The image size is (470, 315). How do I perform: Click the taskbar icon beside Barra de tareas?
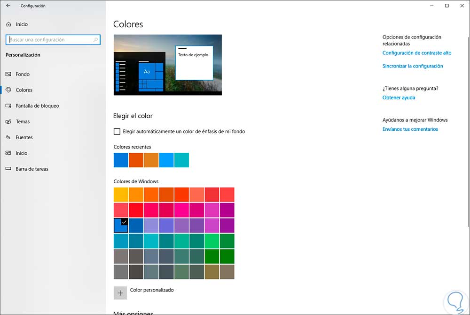click(x=8, y=169)
